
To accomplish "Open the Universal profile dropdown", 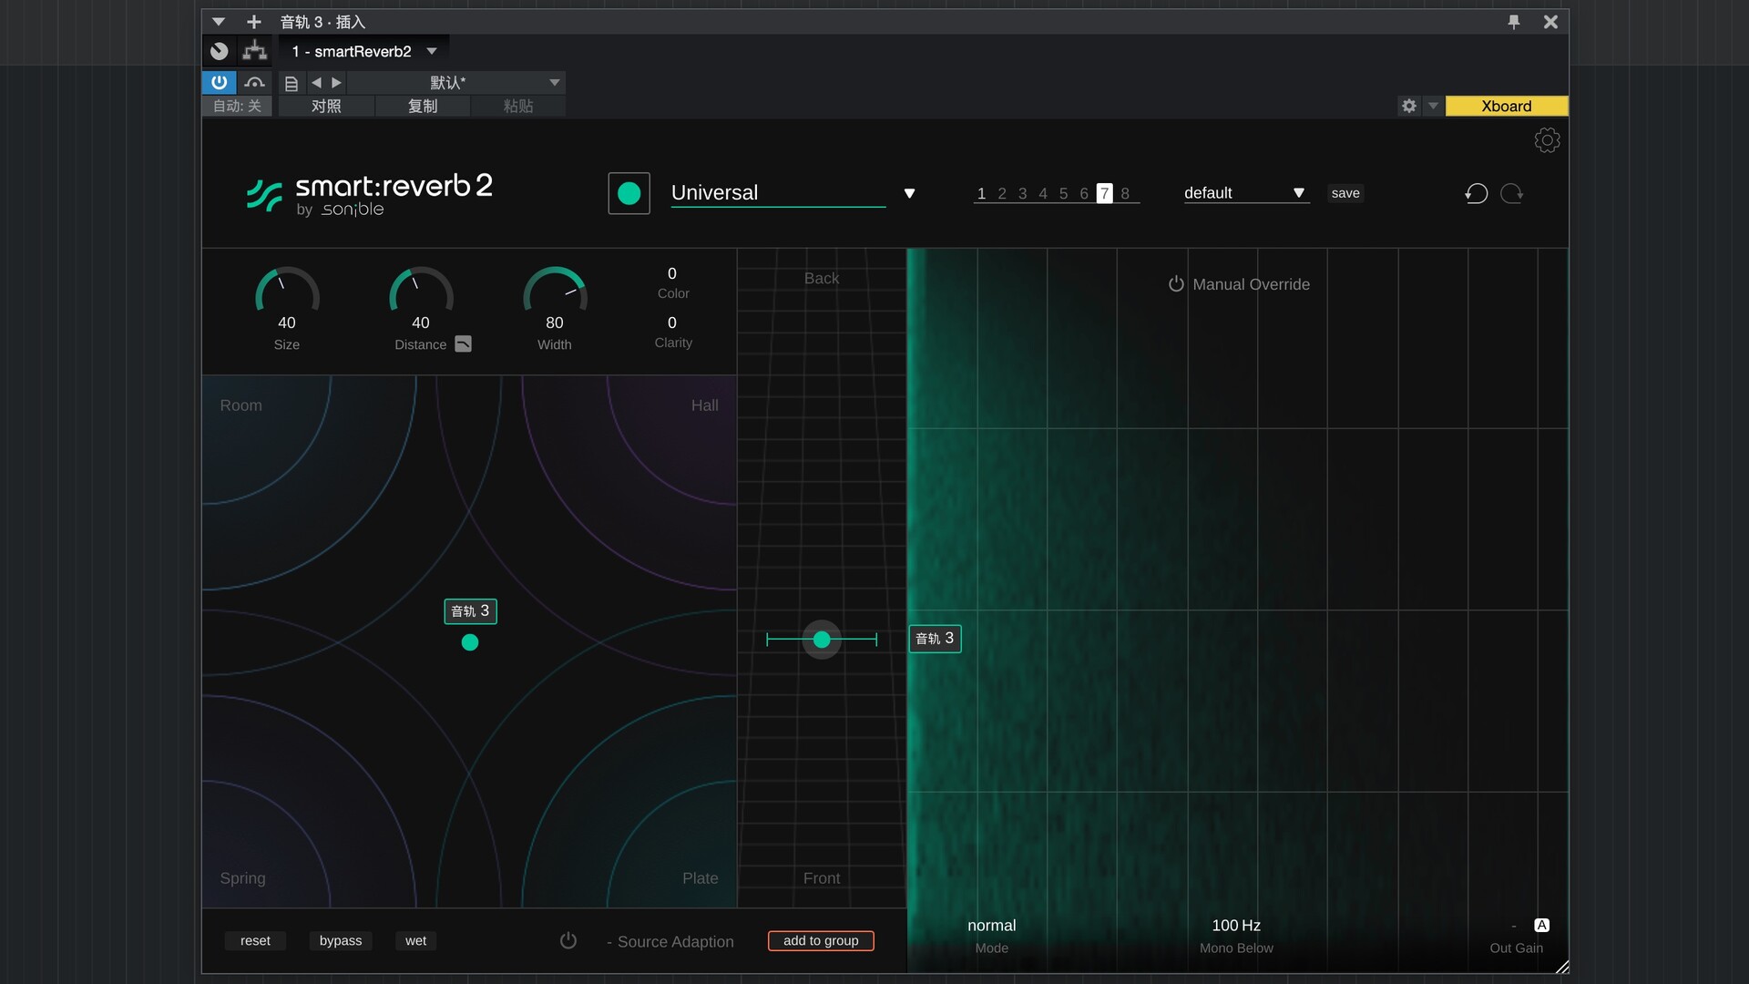I will pyautogui.click(x=793, y=193).
